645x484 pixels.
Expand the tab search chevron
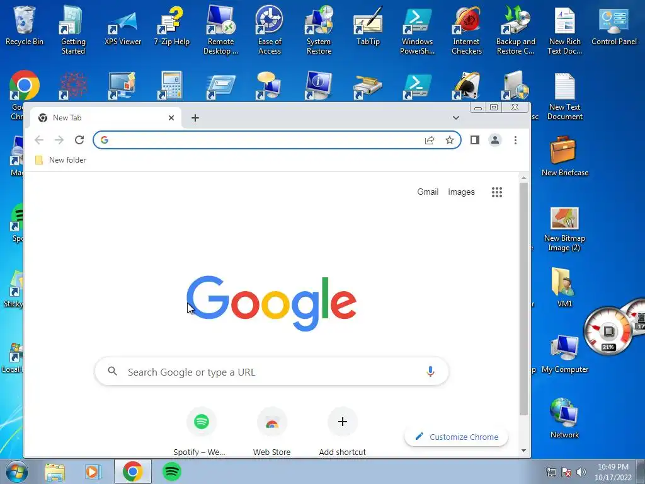tap(456, 118)
